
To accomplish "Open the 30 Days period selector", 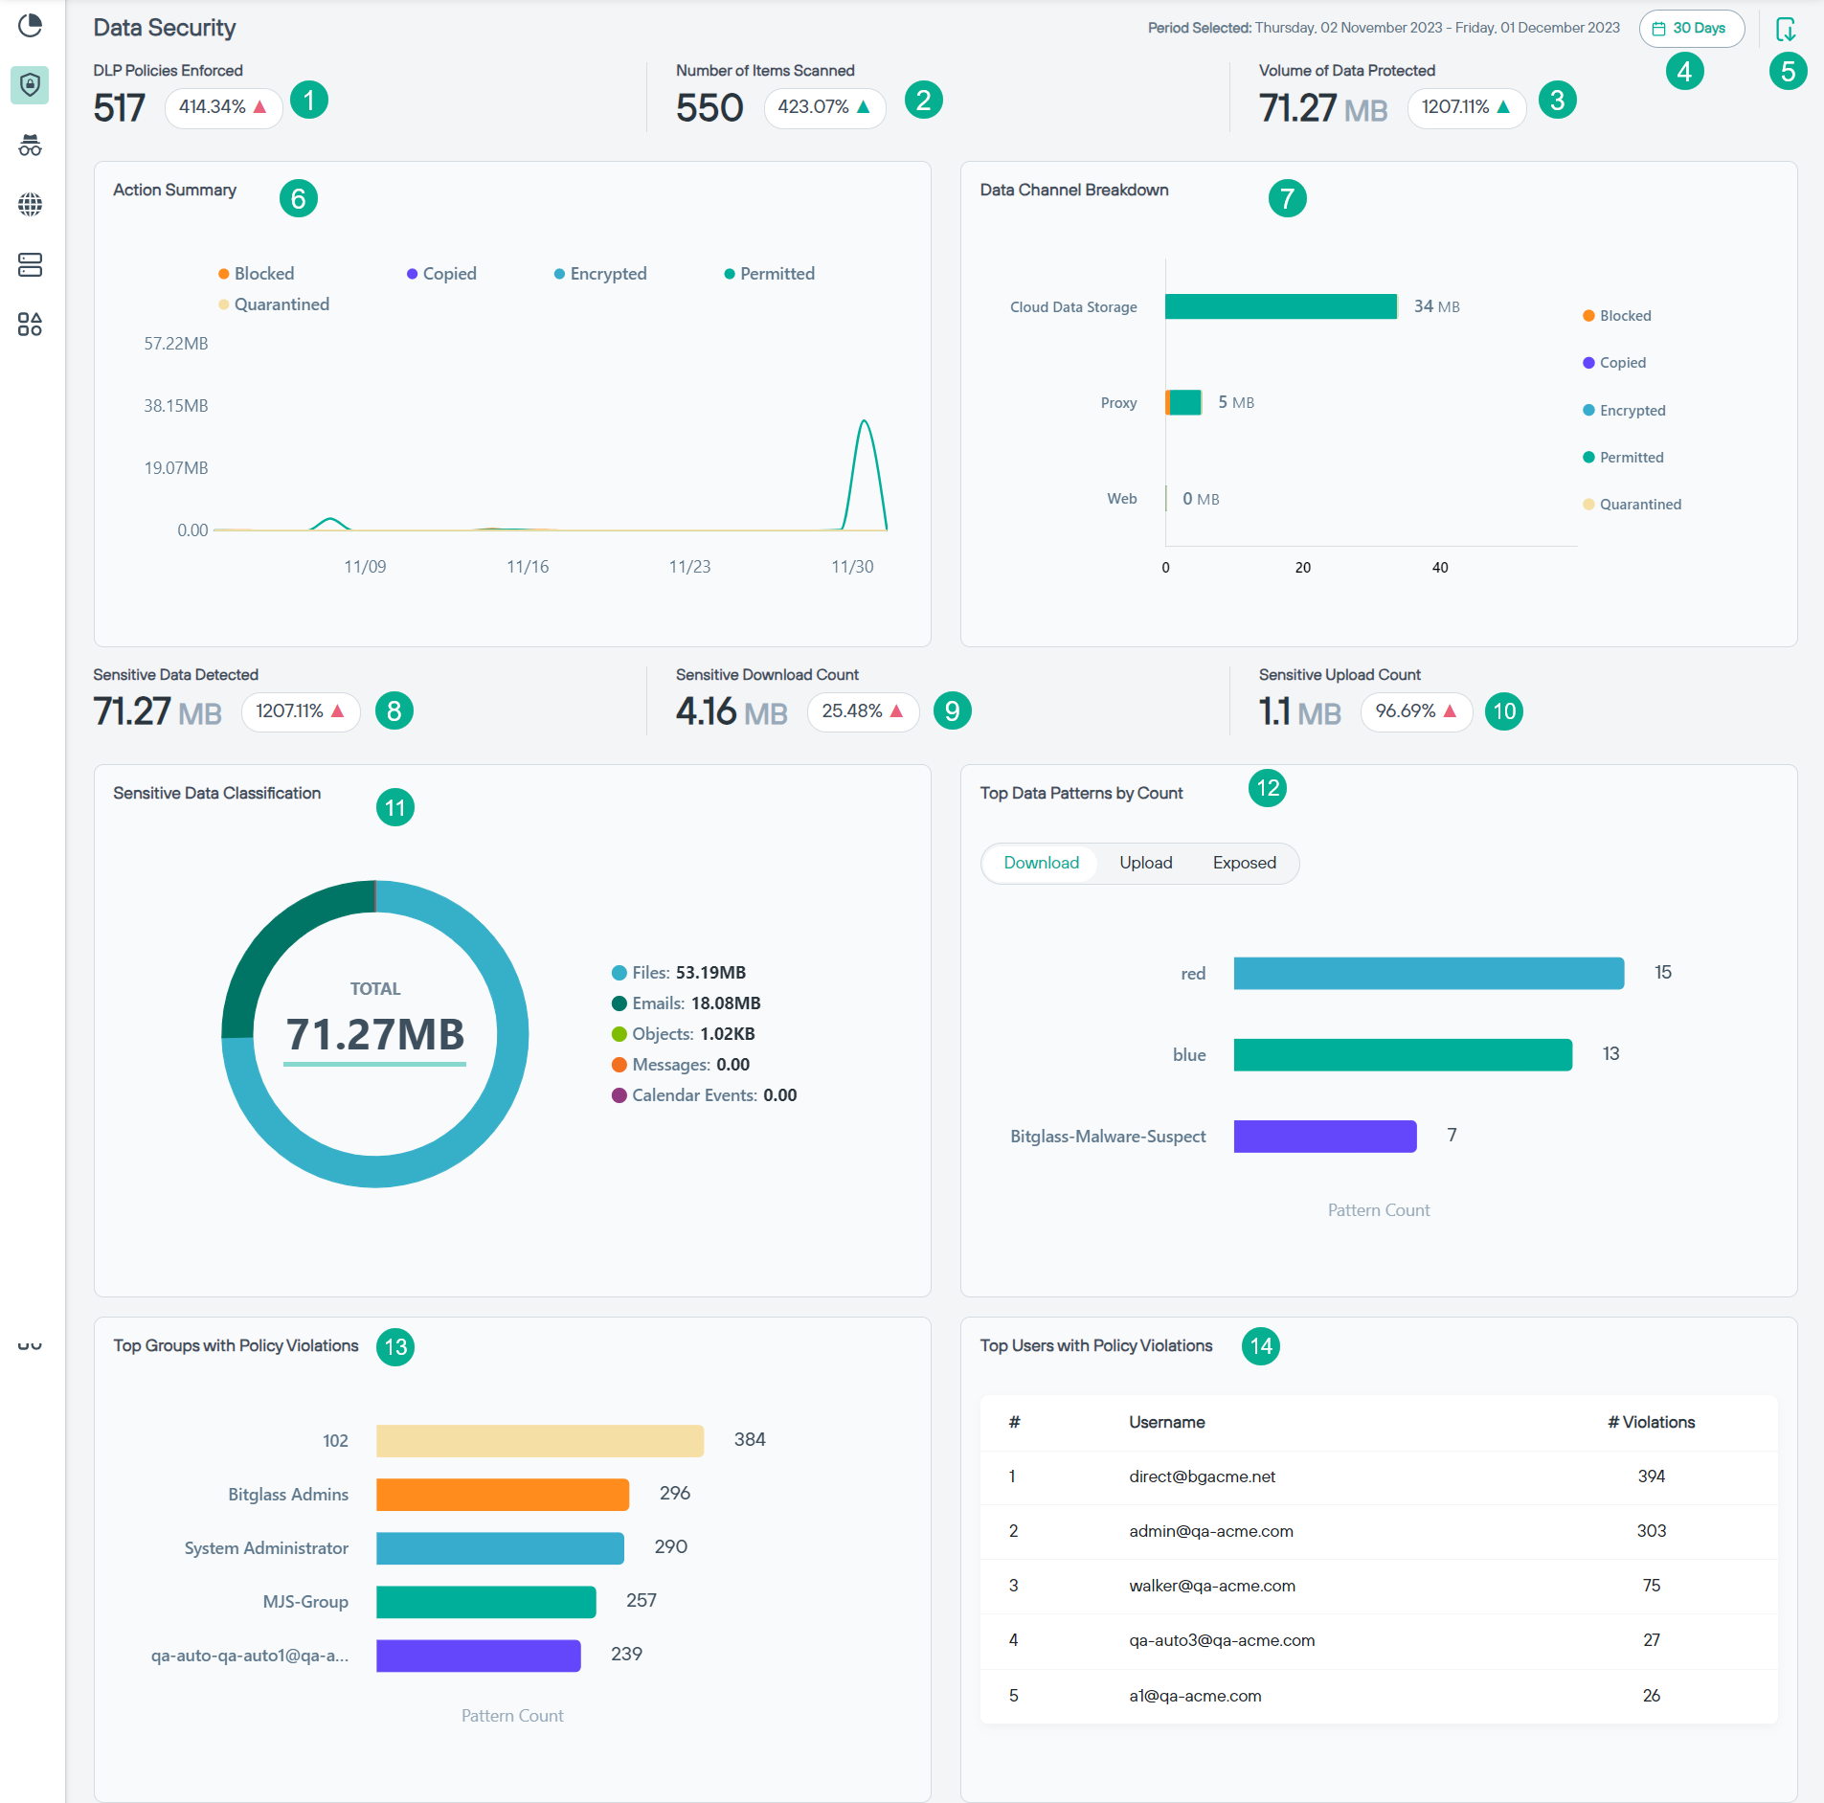I will [1691, 29].
